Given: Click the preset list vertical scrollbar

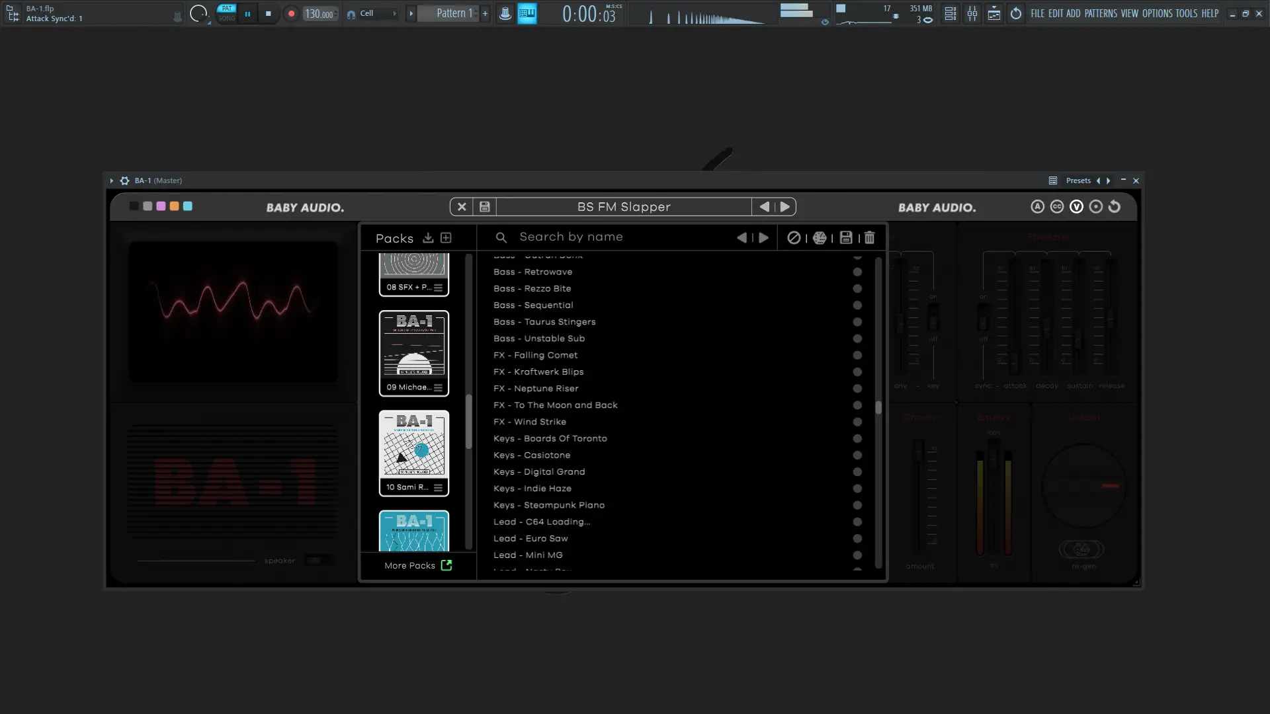Looking at the screenshot, I should 878,407.
